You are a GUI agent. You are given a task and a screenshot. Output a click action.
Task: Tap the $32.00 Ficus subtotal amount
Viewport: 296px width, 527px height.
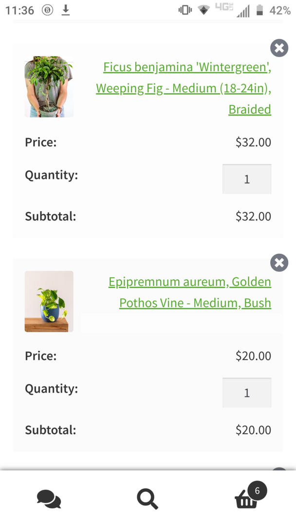[x=253, y=216]
